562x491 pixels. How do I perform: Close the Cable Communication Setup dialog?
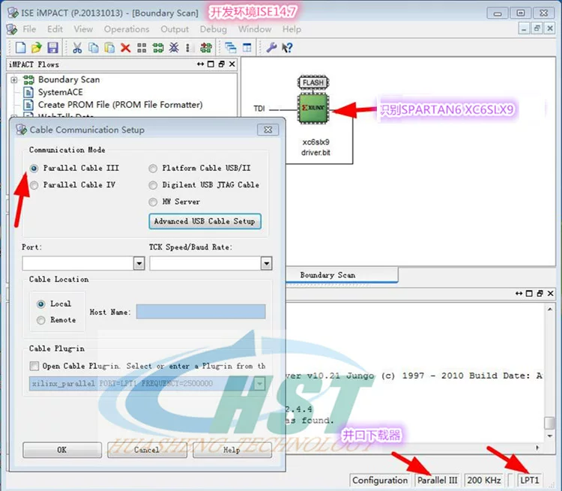coord(268,130)
